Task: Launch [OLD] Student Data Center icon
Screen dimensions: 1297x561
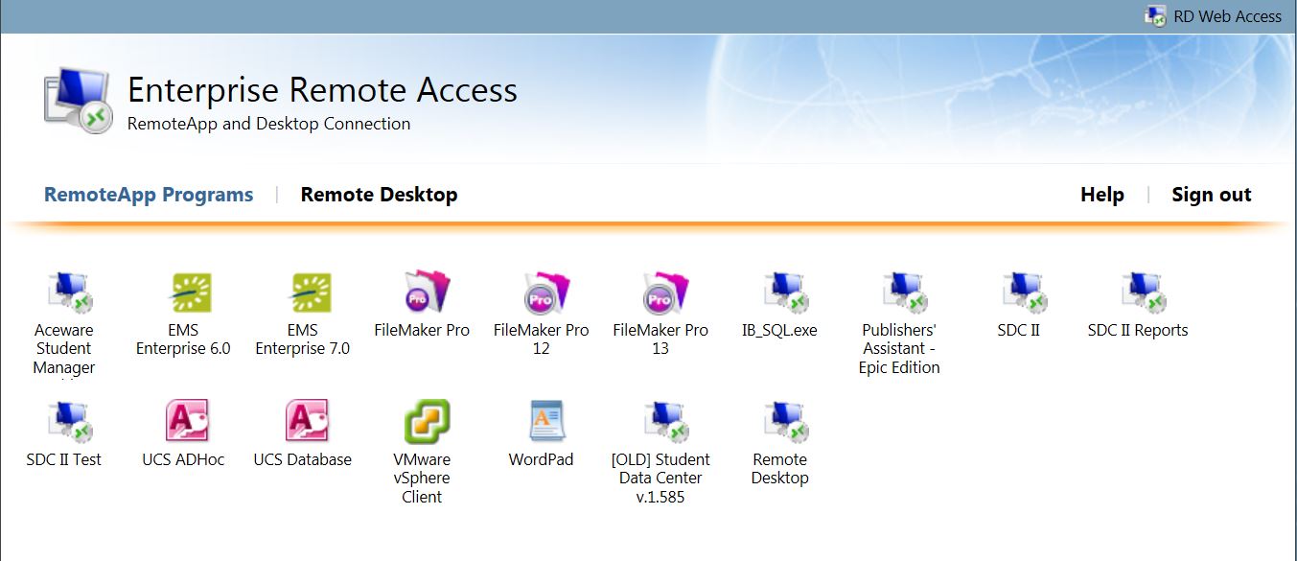Action: (666, 422)
